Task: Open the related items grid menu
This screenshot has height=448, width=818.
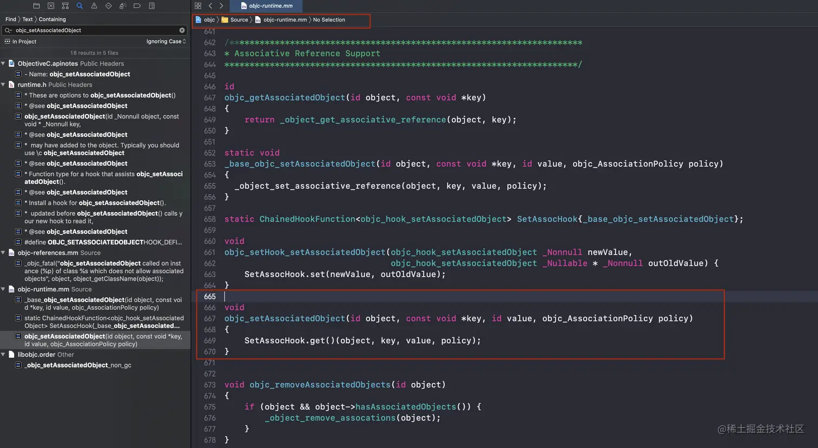Action: tap(198, 6)
